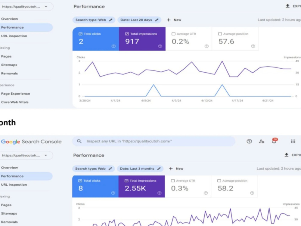Image resolution: width=301 pixels, height=226 pixels.
Task: Edit the Date: Last 28 days filter pencil
Action: point(157,20)
